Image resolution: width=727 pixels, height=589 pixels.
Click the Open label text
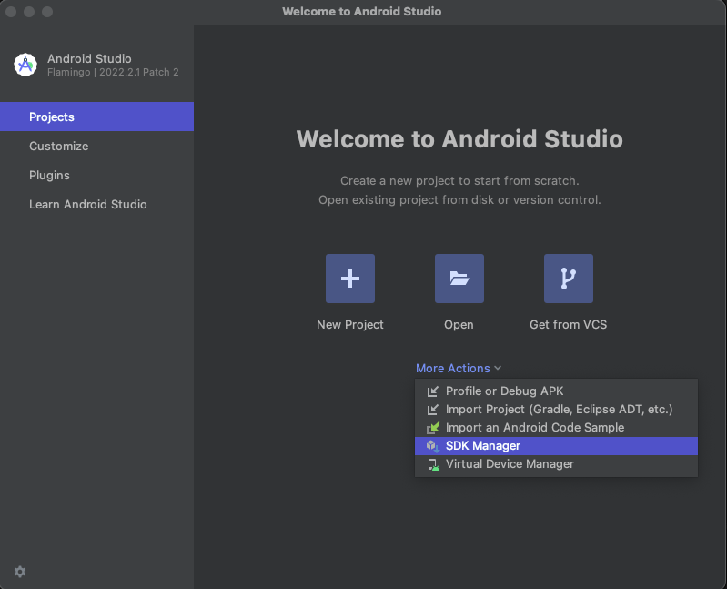click(459, 324)
